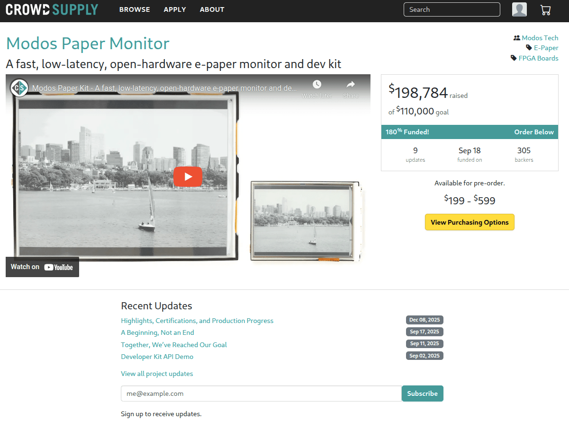Open the FPGA Boards category link
This screenshot has width=569, height=428.
[x=539, y=58]
